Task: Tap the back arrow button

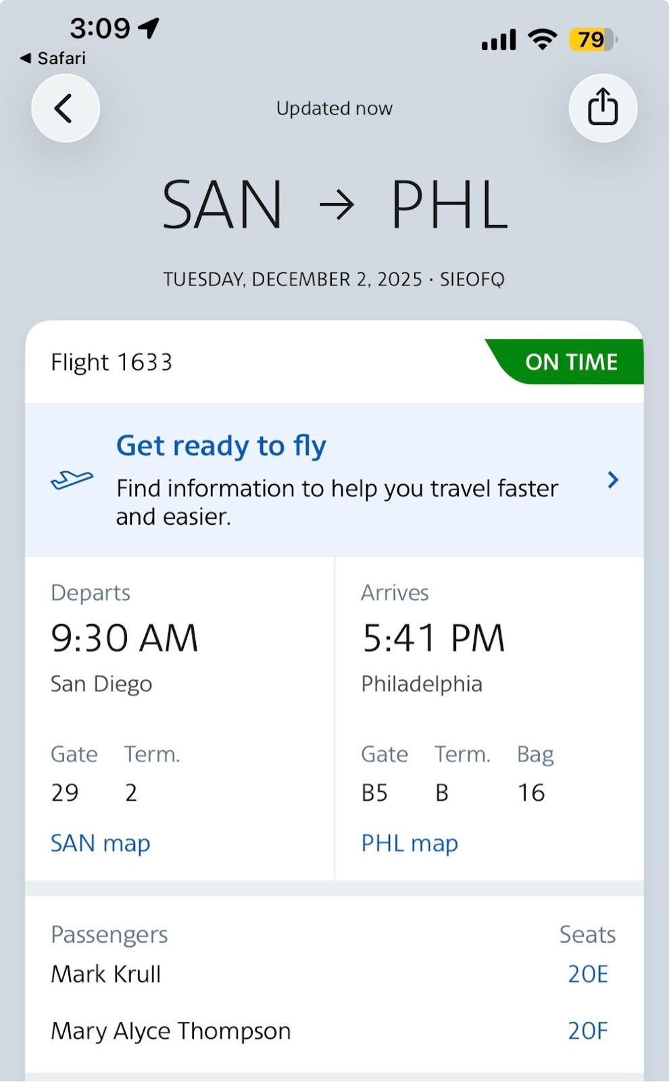Action: (65, 108)
